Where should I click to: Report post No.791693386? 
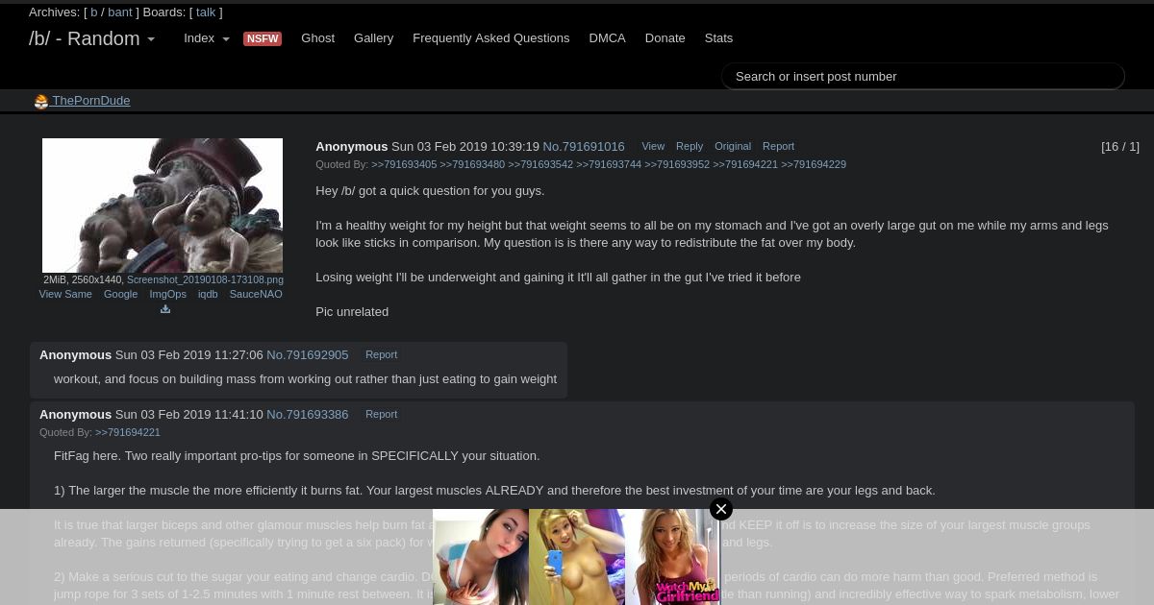pyautogui.click(x=381, y=414)
